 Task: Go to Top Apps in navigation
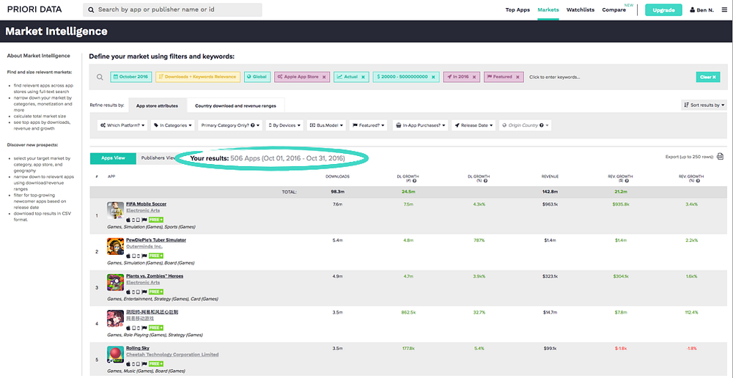517,10
